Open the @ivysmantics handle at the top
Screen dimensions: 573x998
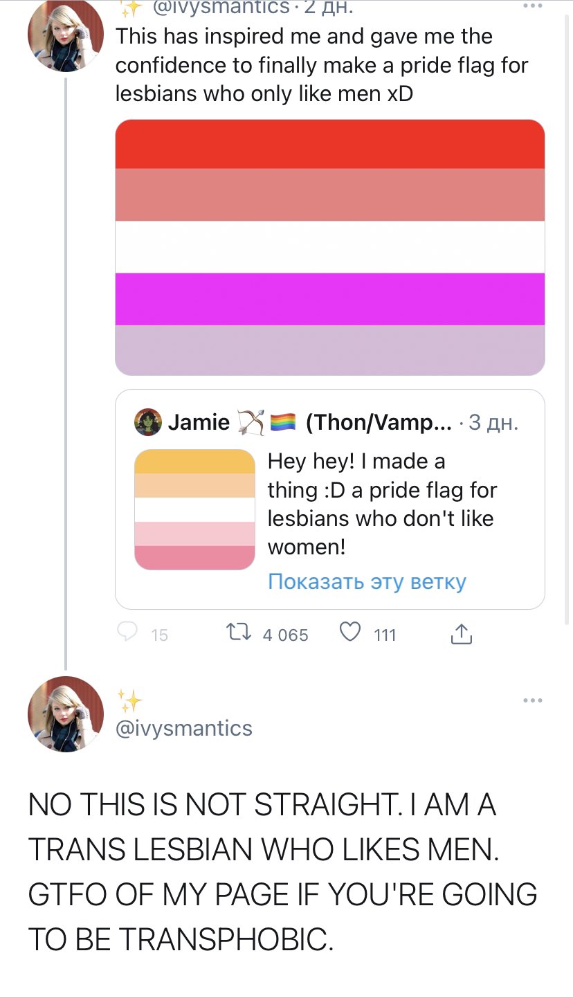coord(220,7)
